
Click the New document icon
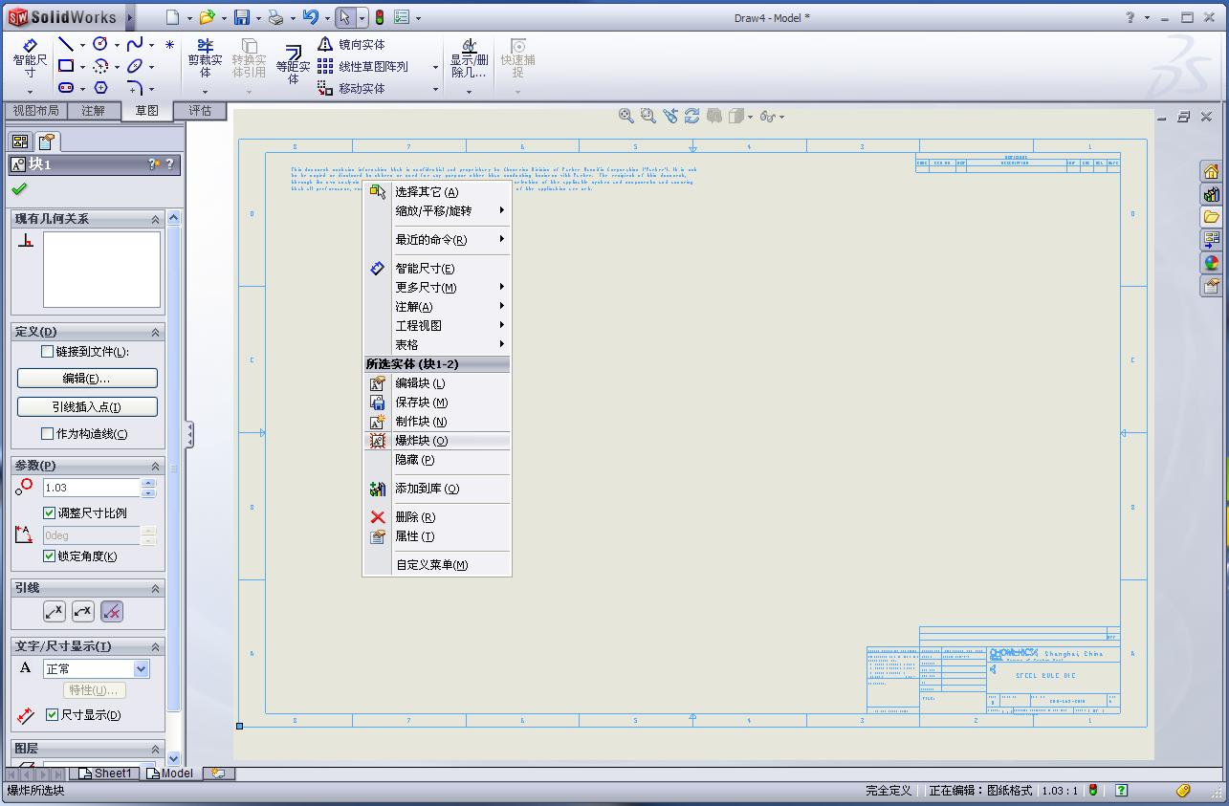tap(172, 17)
